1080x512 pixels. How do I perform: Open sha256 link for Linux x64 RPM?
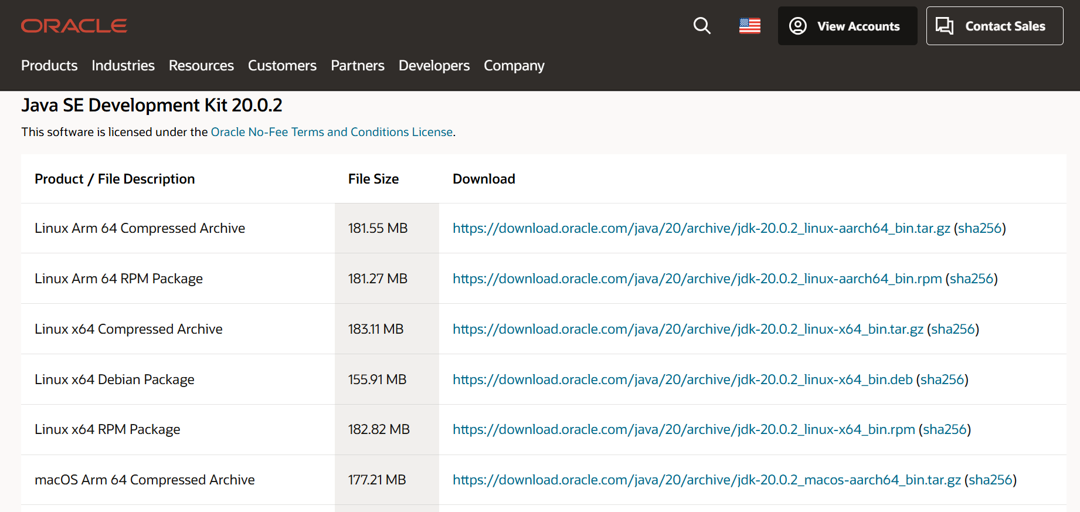tap(945, 429)
